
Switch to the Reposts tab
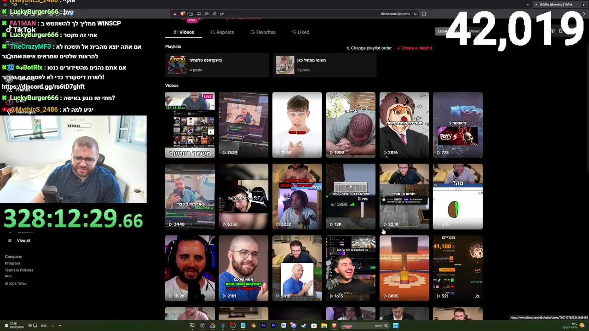tap(222, 32)
